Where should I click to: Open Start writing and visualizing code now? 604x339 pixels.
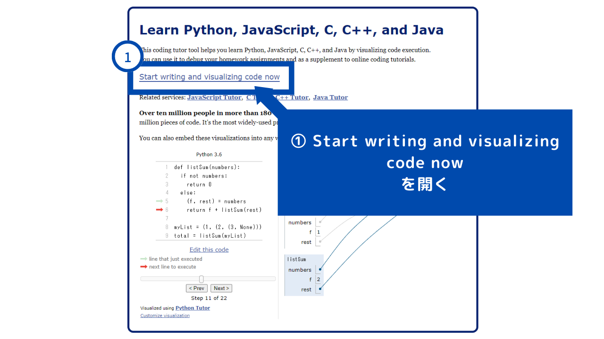209,77
